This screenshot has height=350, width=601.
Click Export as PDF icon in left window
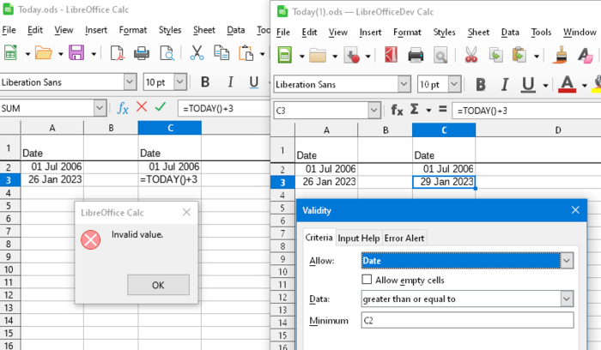coord(117,53)
